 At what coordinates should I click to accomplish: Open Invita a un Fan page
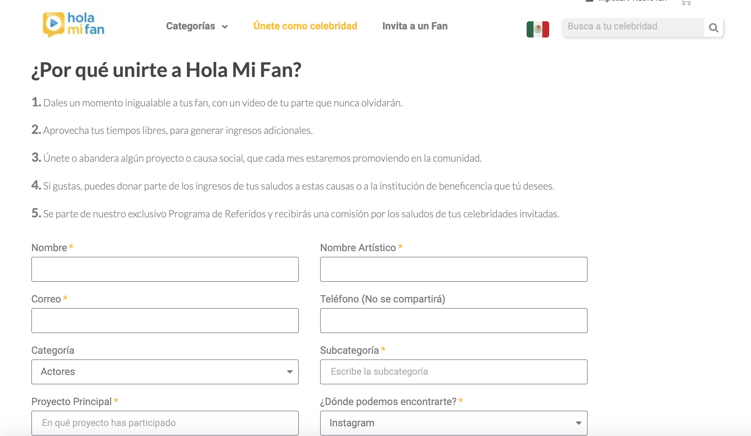[415, 26]
